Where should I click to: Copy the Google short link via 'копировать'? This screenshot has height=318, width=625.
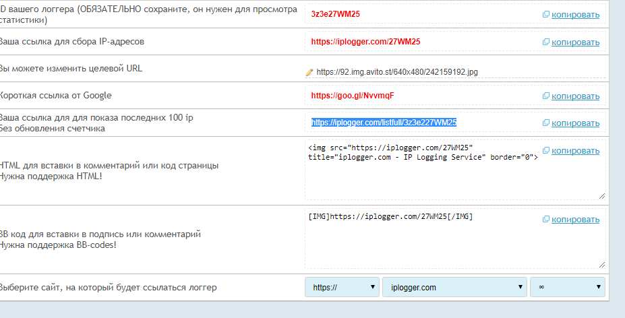point(575,96)
